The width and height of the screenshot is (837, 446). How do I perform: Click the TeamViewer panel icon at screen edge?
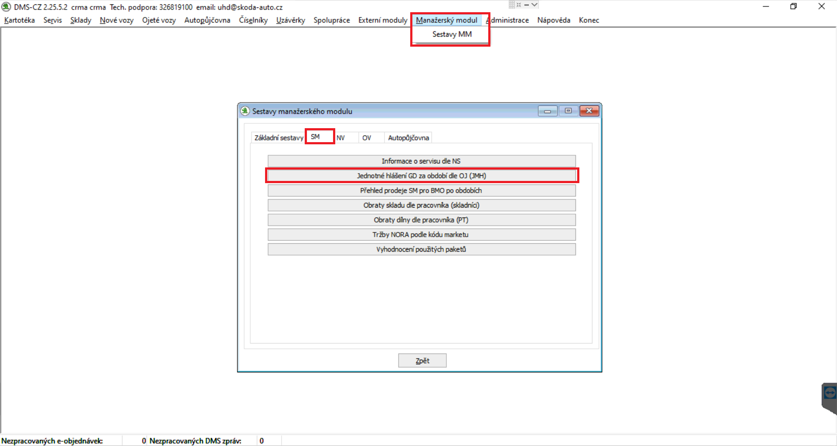(830, 394)
